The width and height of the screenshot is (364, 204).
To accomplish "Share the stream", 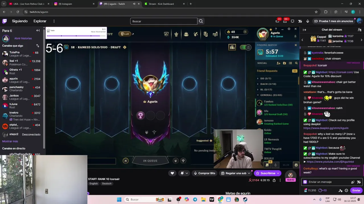I will coord(274,180).
